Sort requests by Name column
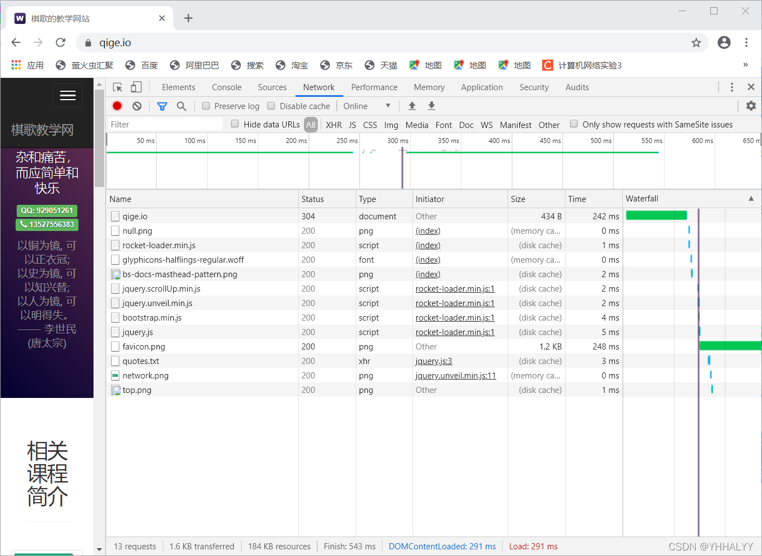The width and height of the screenshot is (762, 556). tap(202, 199)
